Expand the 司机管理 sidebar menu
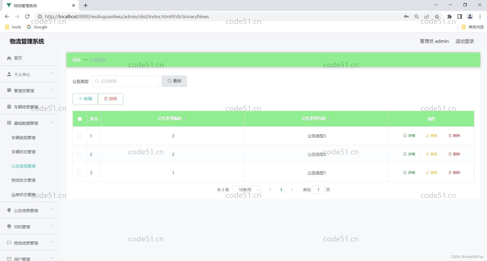This screenshot has width=487, height=261. [30, 227]
